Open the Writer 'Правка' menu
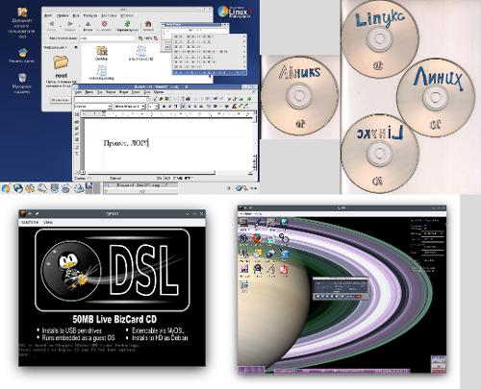 (89, 92)
